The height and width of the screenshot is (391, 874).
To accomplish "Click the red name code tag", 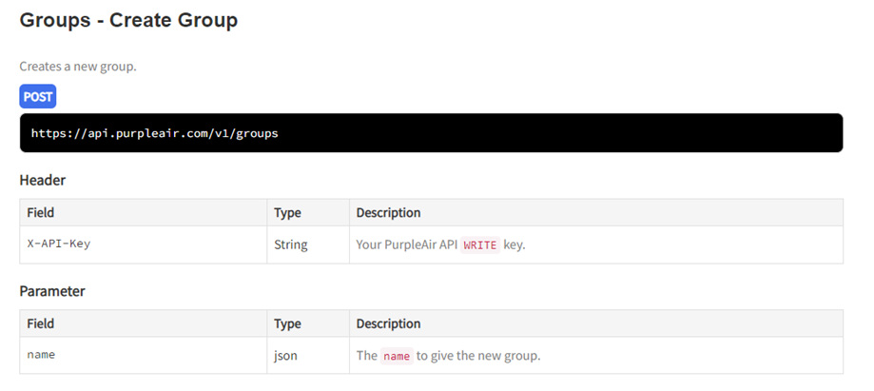I will point(397,356).
